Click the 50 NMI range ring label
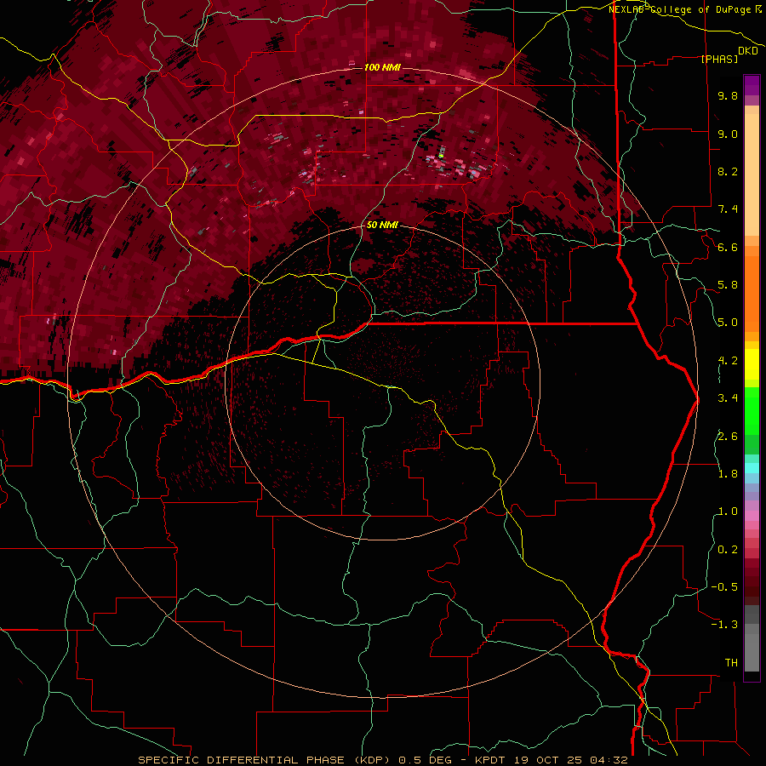Screen dimensions: 766x766 click(382, 225)
